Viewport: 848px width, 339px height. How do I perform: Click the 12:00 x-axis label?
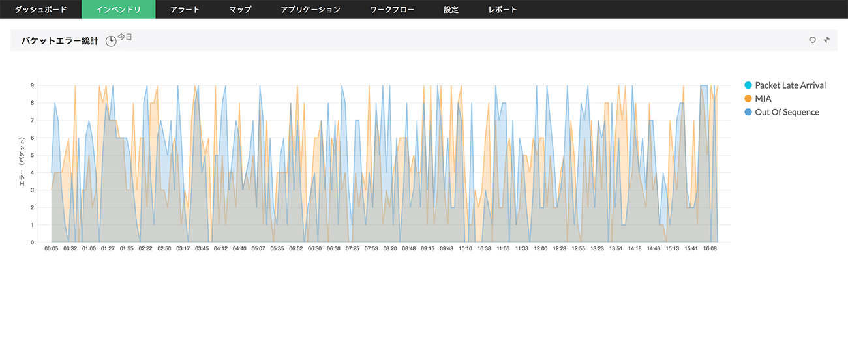[541, 248]
